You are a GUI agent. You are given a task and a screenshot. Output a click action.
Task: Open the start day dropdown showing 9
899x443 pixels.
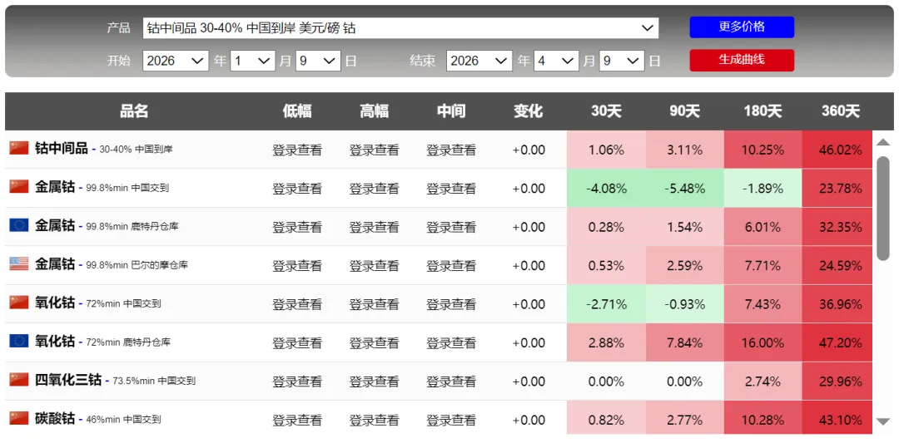point(318,61)
